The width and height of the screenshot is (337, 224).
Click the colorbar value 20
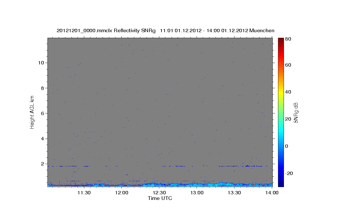[288, 119]
